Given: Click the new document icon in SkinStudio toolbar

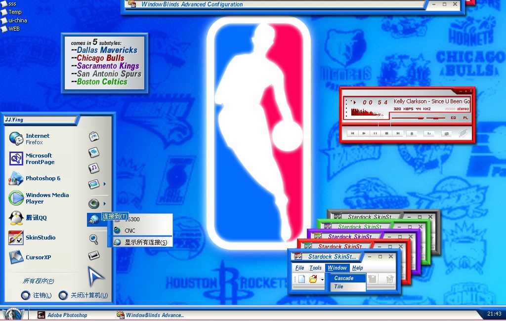Looking at the screenshot, I should pyautogui.click(x=302, y=279).
